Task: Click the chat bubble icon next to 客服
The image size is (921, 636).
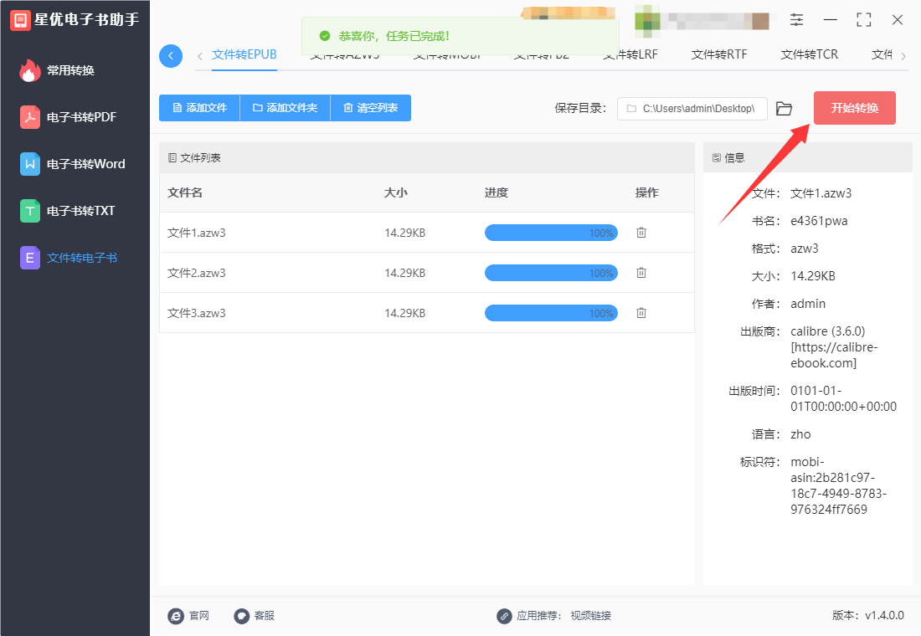Action: [241, 615]
